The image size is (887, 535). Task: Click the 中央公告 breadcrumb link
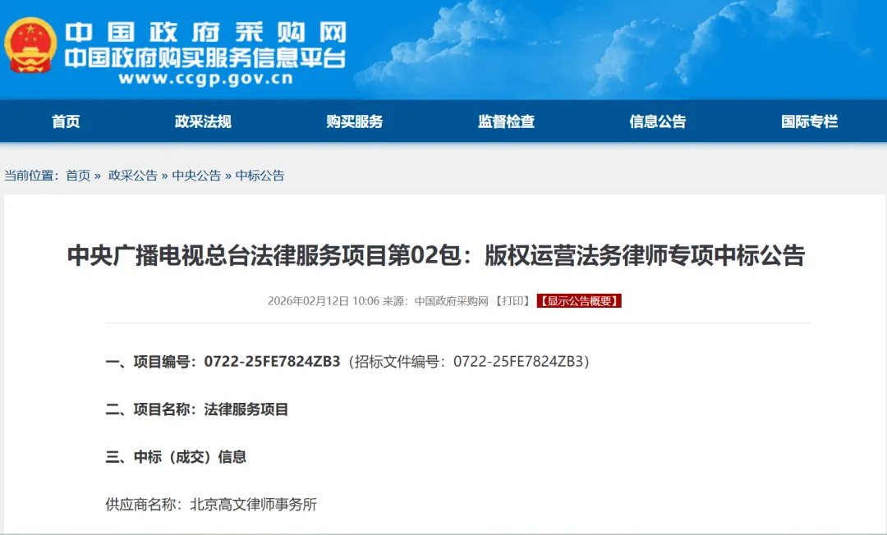pos(196,176)
